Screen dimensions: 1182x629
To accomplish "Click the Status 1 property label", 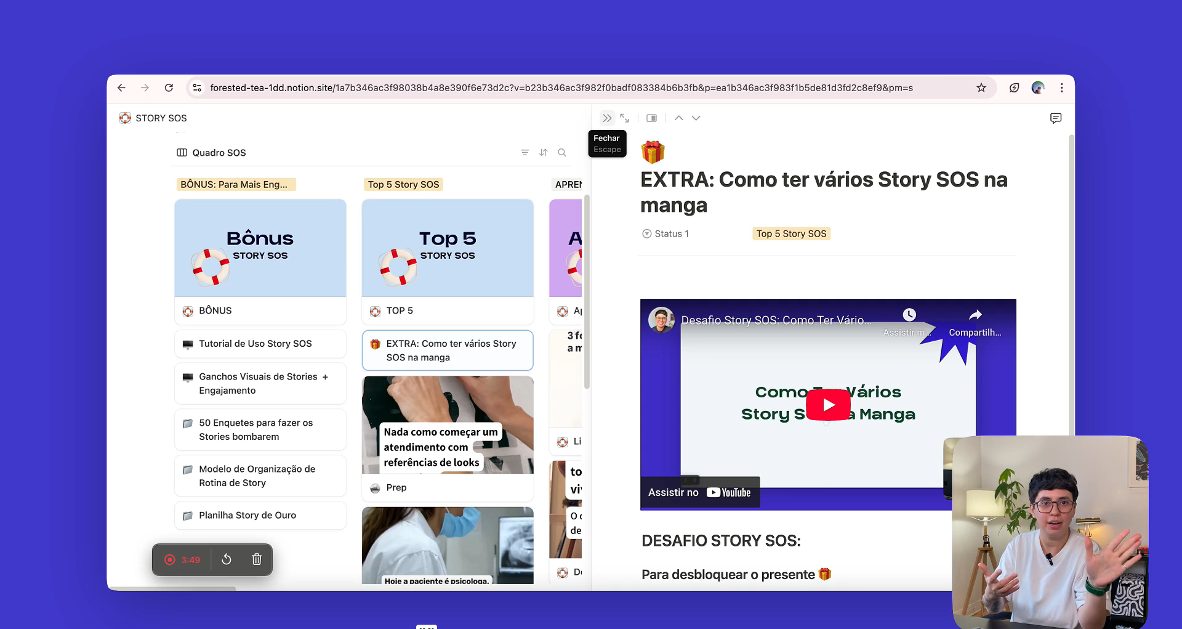I will pos(665,233).
